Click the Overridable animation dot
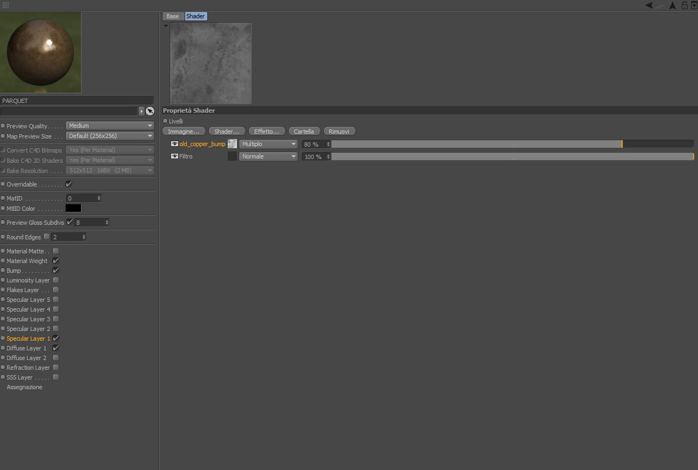Screen dimensions: 698x470 point(3,184)
